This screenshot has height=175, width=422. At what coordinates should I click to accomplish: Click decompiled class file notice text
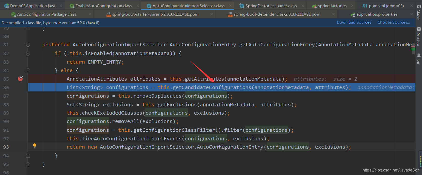pos(50,23)
